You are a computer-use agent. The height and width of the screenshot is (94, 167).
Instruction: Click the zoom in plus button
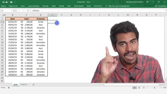click(161, 88)
